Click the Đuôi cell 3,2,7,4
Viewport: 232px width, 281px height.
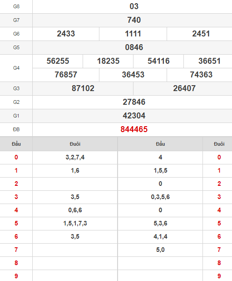(x=75, y=157)
